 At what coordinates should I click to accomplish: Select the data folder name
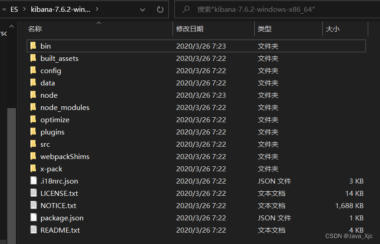click(48, 83)
